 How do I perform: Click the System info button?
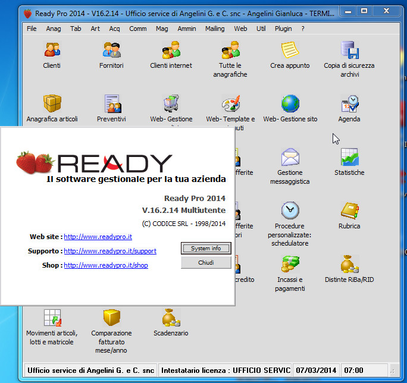coord(206,249)
